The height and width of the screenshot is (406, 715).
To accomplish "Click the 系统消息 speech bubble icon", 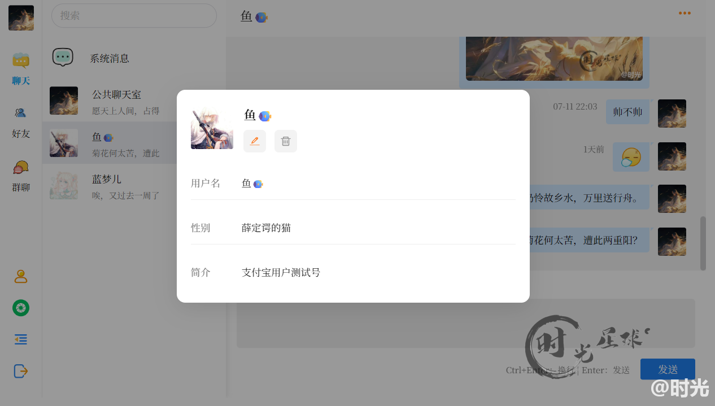I will coord(63,57).
